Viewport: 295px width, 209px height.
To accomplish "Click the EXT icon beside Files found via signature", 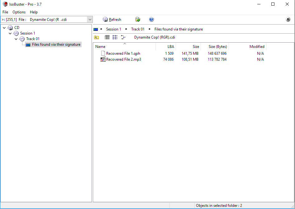I will pos(28,45).
